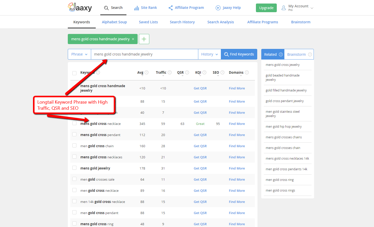
Task: Find More for men gold crosses sale
Action: point(237,180)
